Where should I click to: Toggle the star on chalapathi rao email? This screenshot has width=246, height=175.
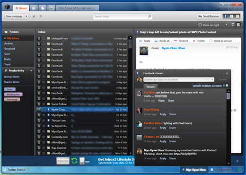(x=44, y=38)
